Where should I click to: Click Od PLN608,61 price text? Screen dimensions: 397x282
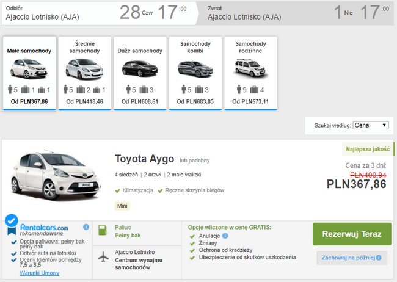click(140, 101)
